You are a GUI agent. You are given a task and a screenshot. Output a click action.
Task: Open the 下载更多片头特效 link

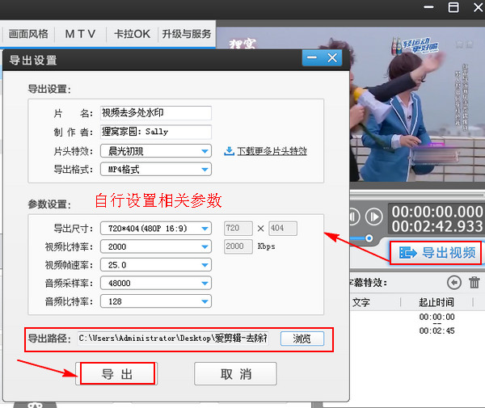[272, 151]
